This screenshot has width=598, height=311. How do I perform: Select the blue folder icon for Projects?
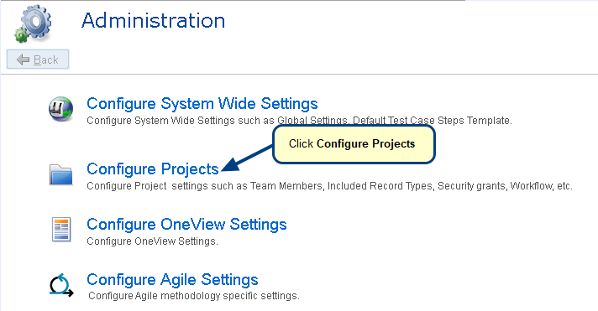[x=61, y=174]
